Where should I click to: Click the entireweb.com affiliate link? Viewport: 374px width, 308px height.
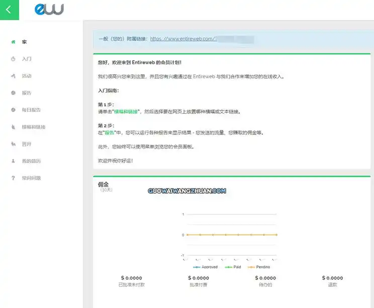coord(183,39)
